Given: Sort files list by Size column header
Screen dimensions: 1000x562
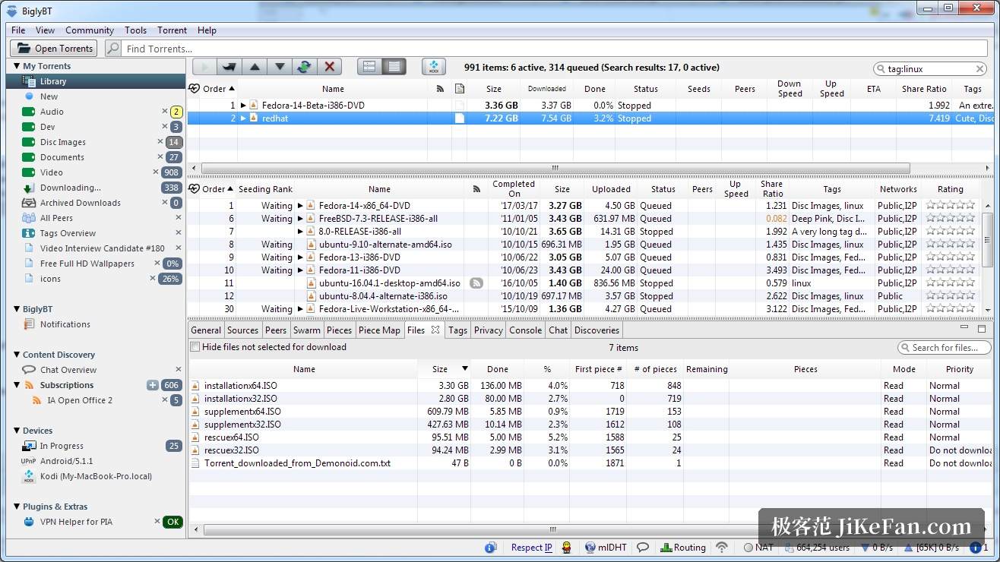Looking at the screenshot, I should [444, 369].
